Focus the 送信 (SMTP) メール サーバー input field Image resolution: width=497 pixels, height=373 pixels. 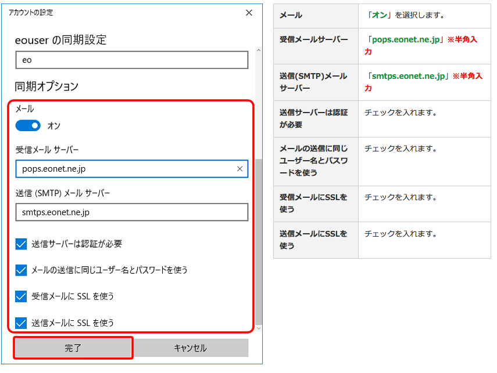click(x=131, y=212)
